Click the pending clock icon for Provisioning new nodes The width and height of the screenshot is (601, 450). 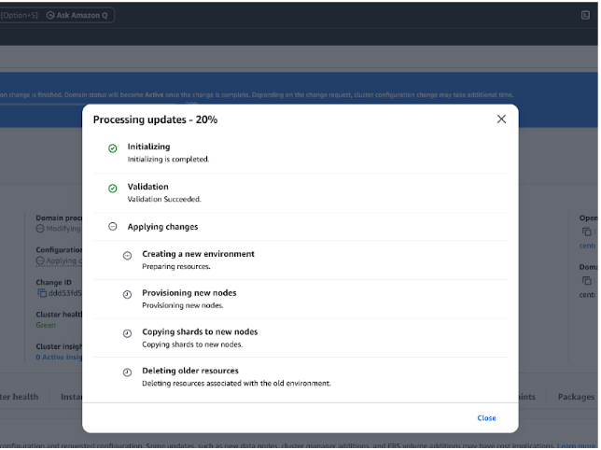(127, 294)
